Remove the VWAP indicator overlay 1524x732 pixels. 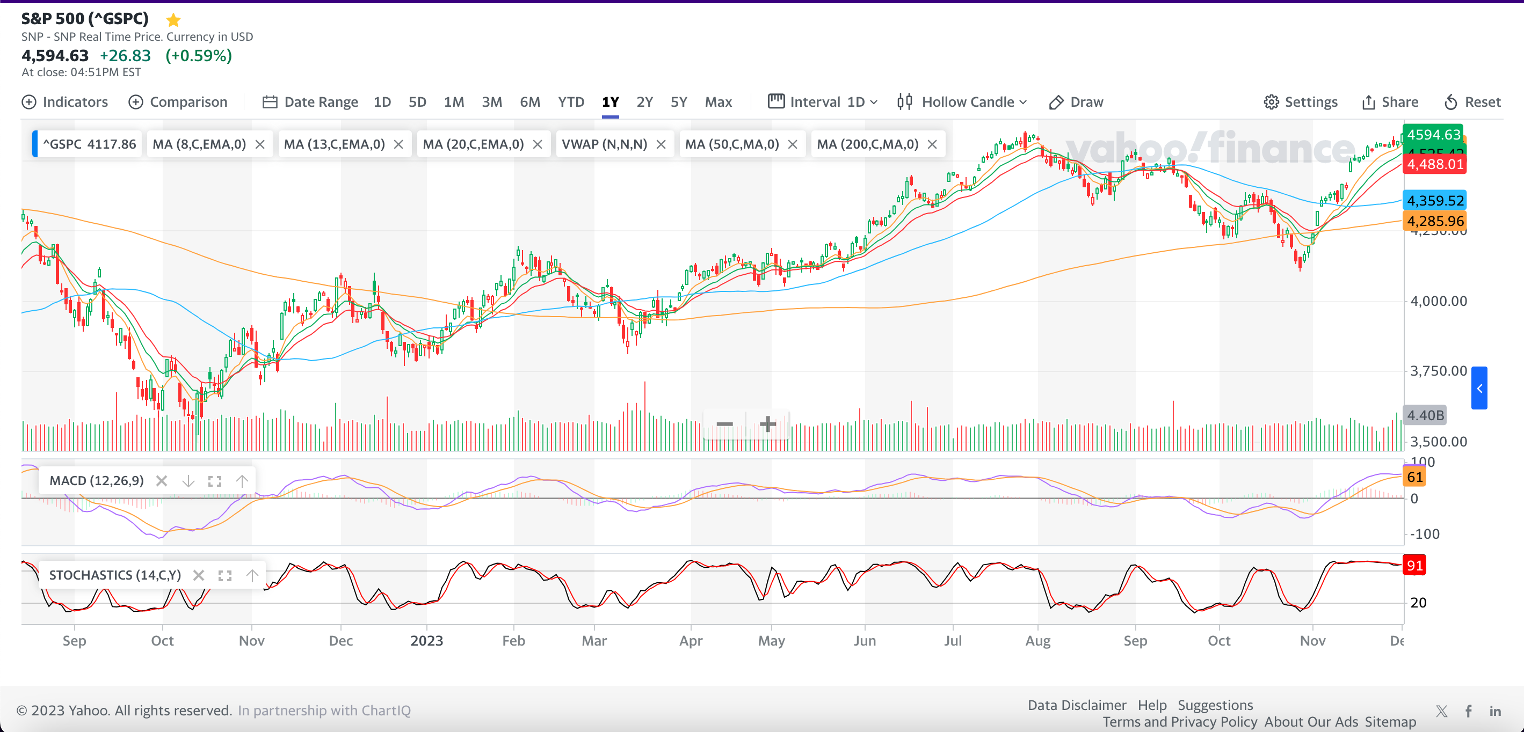[x=661, y=144]
